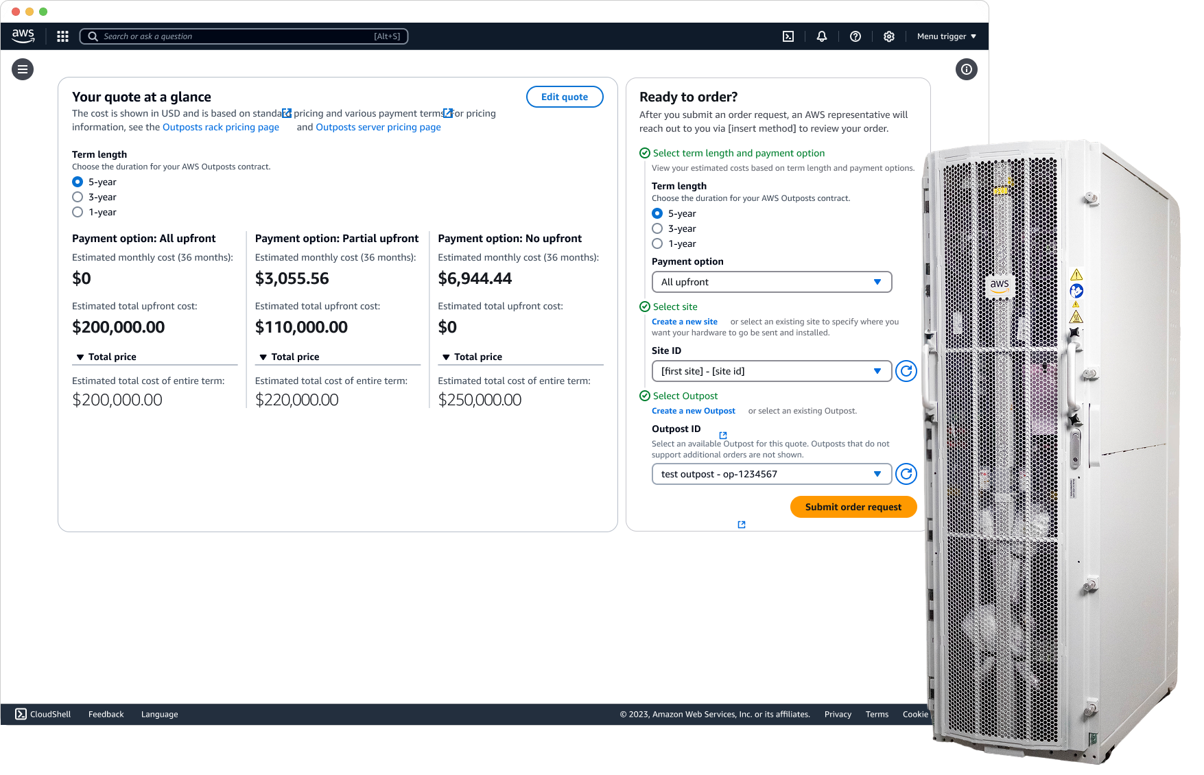1204x775 pixels.
Task: Open Cookie preferences footer link
Action: click(916, 714)
